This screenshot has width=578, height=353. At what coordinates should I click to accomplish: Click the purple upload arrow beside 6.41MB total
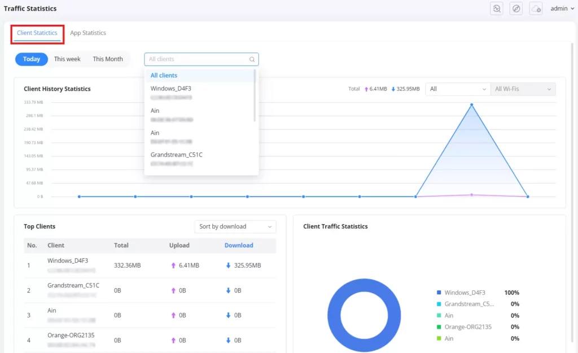coord(366,89)
